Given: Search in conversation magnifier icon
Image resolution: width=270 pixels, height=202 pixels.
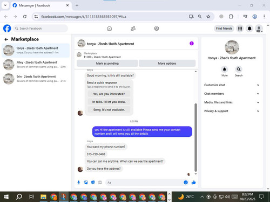Looking at the screenshot, I should pos(239,69).
